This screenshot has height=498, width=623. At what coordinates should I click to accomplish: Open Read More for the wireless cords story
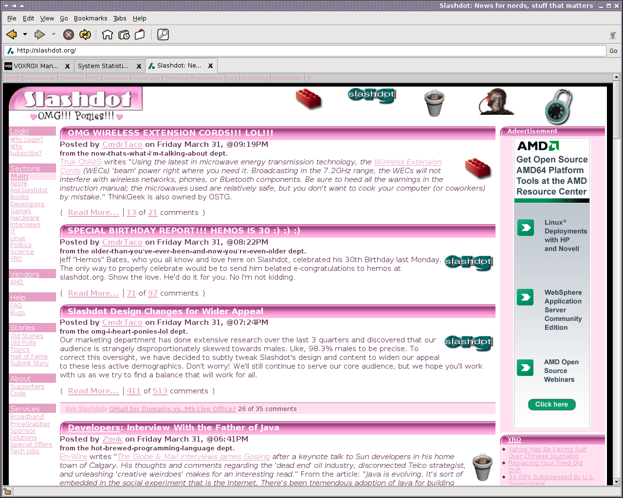point(93,213)
